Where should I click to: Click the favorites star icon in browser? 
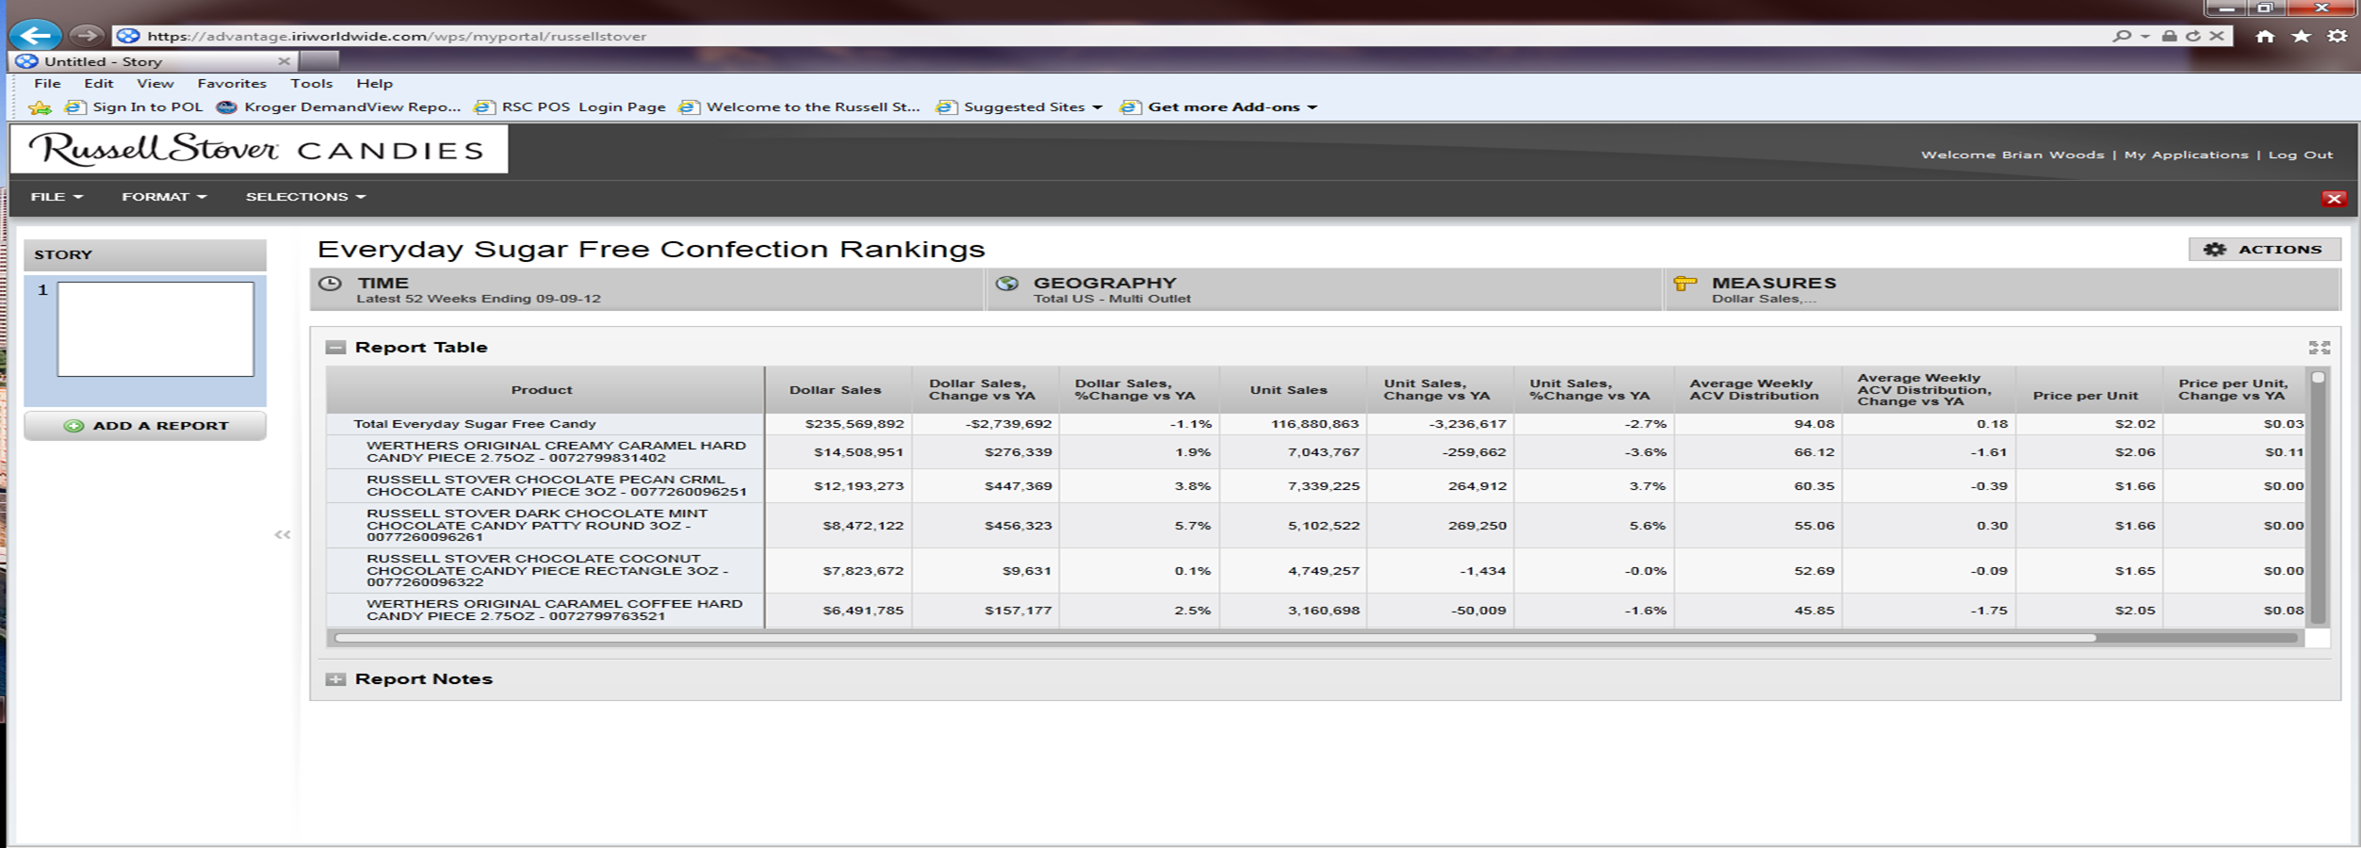pos(2301,36)
